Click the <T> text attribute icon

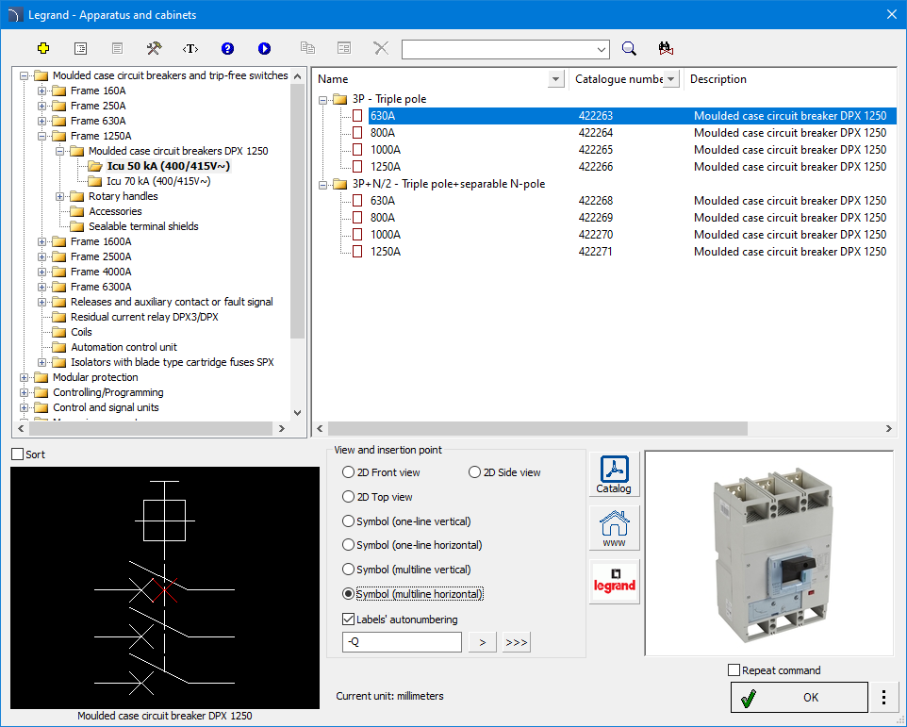tap(190, 49)
